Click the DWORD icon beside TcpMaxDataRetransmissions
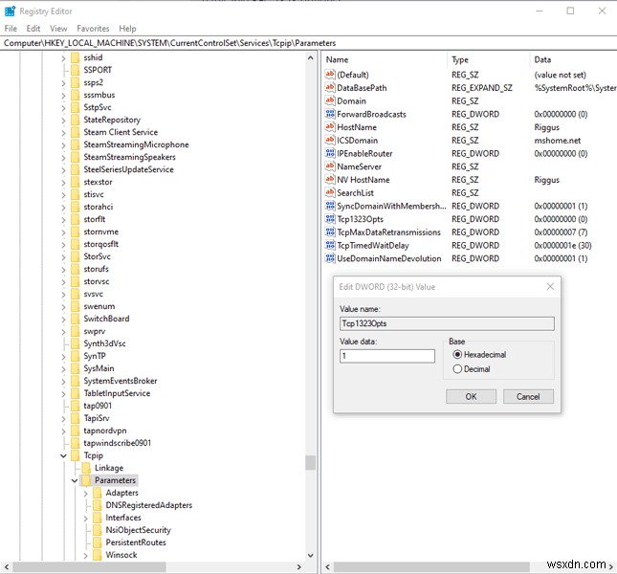This screenshot has height=574, width=617. click(330, 232)
